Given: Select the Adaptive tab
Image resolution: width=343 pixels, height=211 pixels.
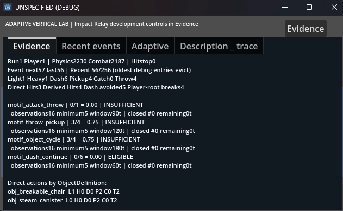Looking at the screenshot, I should pyautogui.click(x=150, y=46).
